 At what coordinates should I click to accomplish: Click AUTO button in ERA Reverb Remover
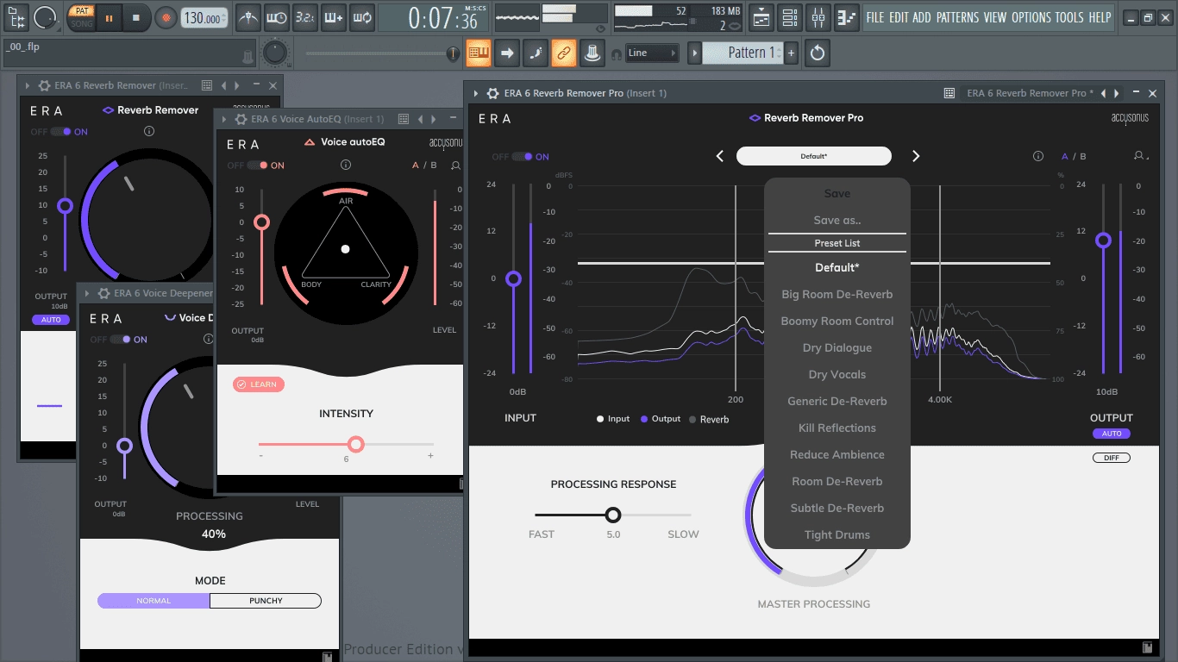click(x=51, y=320)
